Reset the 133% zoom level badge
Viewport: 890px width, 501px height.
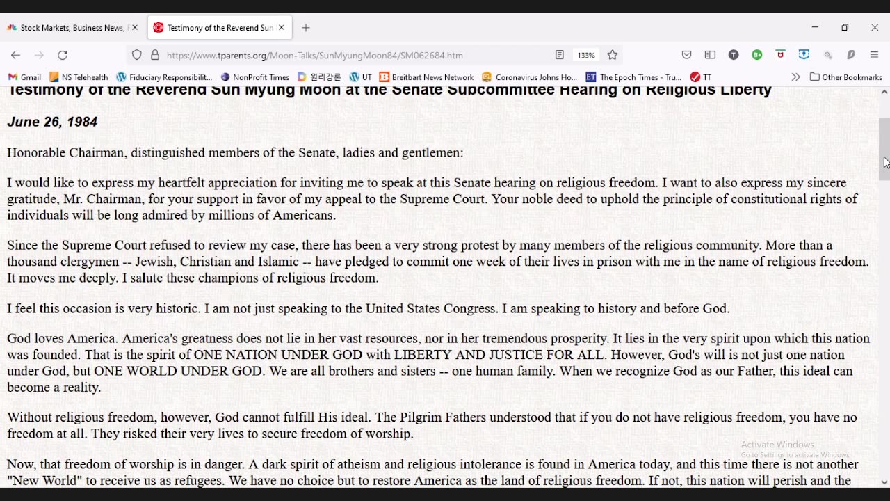586,55
